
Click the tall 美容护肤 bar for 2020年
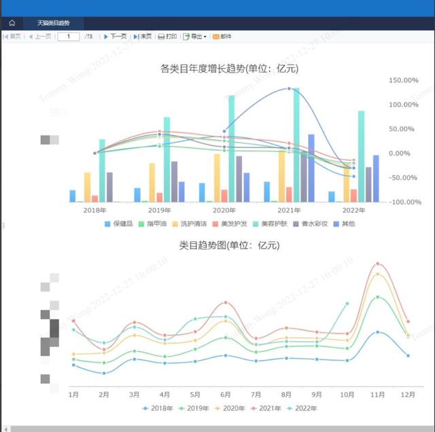pyautogui.click(x=232, y=149)
